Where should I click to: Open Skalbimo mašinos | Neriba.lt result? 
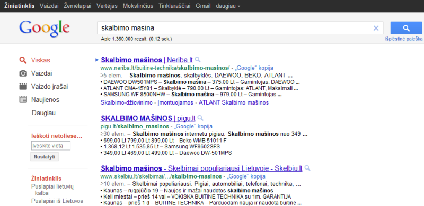coord(147,60)
